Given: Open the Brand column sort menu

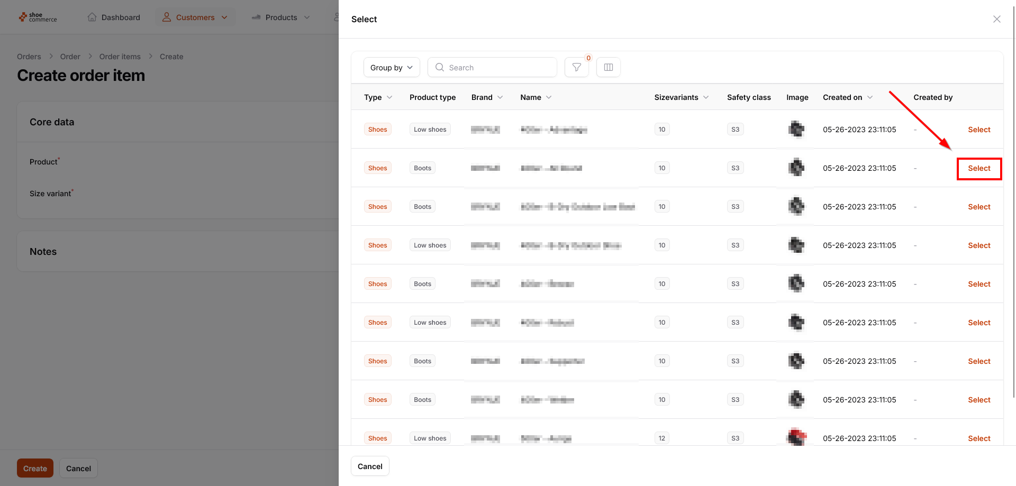Looking at the screenshot, I should click(x=500, y=97).
